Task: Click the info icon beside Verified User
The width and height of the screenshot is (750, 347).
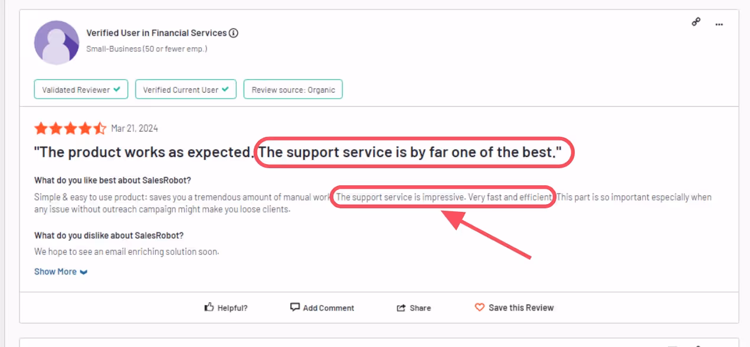Action: (234, 33)
